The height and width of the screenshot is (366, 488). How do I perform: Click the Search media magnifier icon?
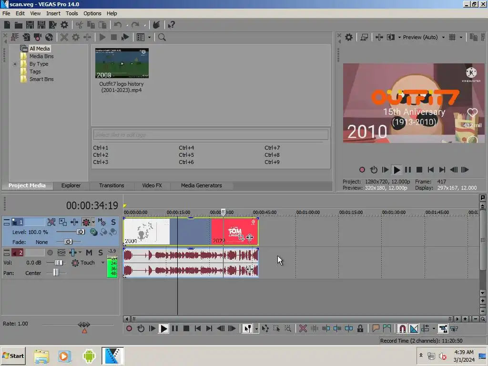pyautogui.click(x=162, y=37)
